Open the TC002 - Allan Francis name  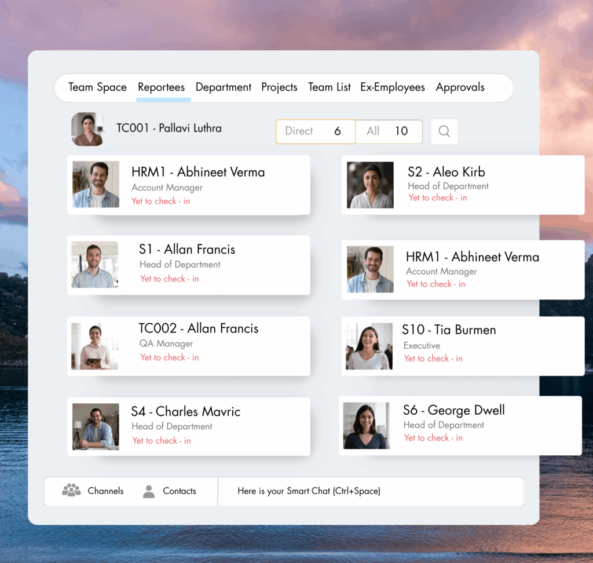pos(199,328)
